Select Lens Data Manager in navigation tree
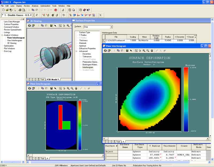Image resolution: width=214 pixels, height=167 pixels. coord(12,22)
